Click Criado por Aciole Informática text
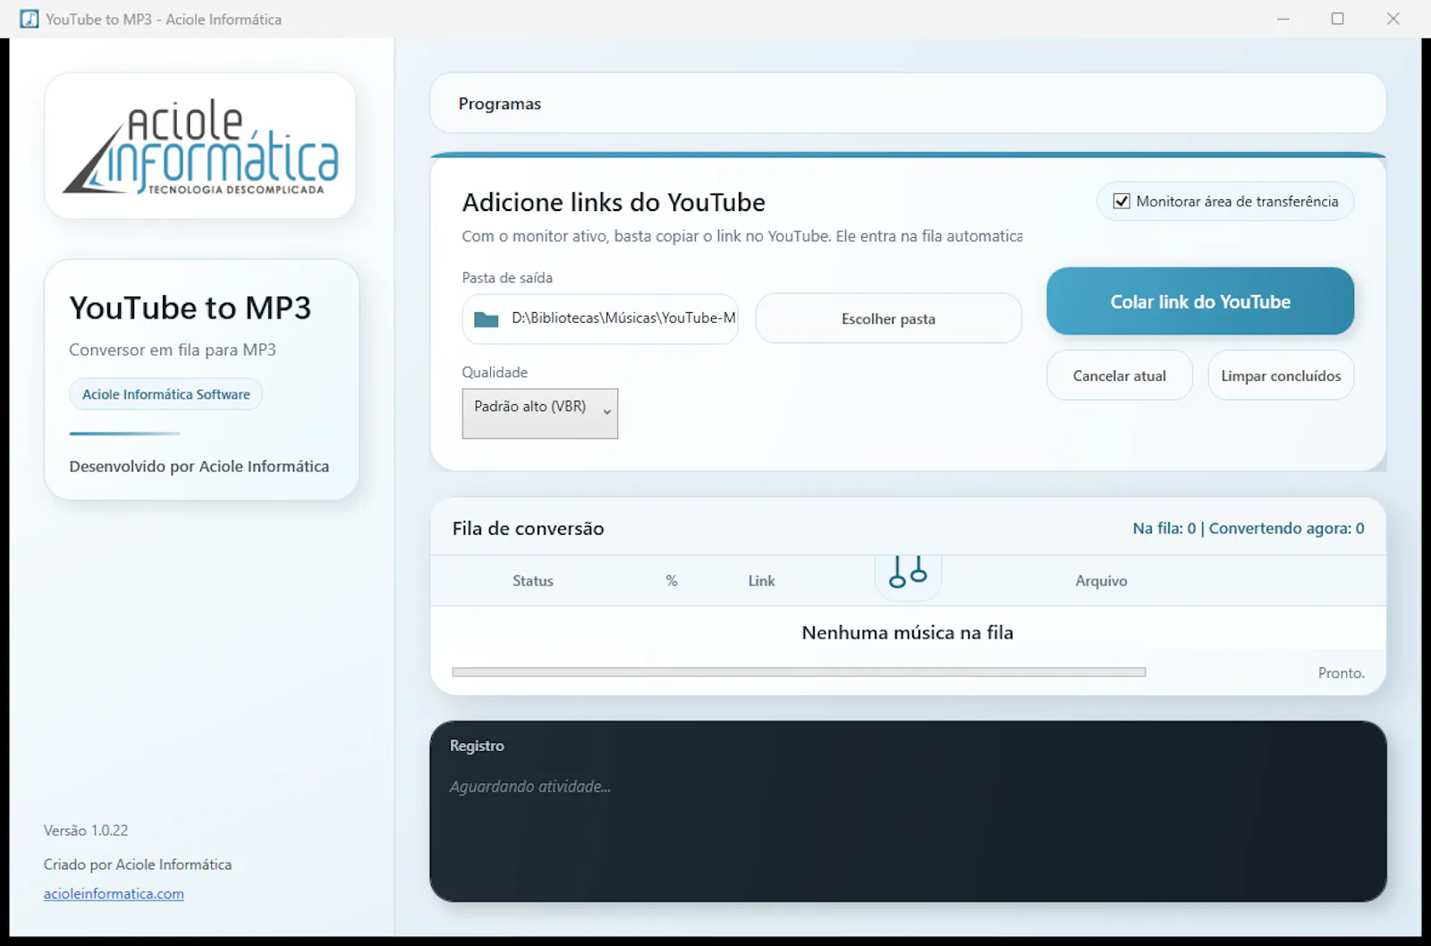Screen dimensions: 1431x946 tap(138, 865)
